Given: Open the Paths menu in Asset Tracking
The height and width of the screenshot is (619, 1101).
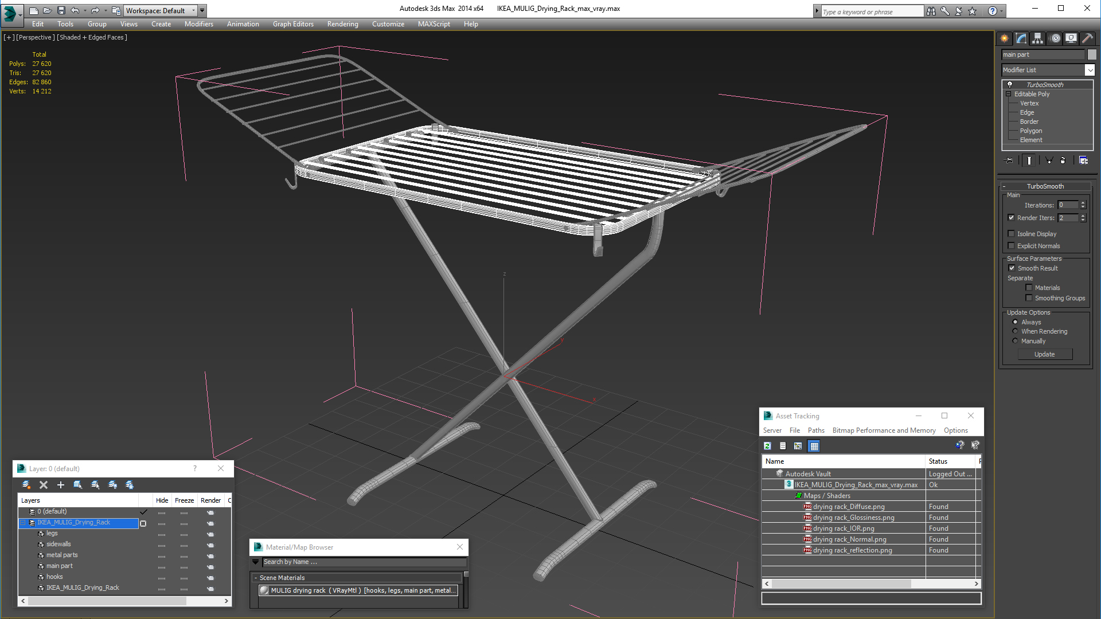Looking at the screenshot, I should click(x=815, y=430).
